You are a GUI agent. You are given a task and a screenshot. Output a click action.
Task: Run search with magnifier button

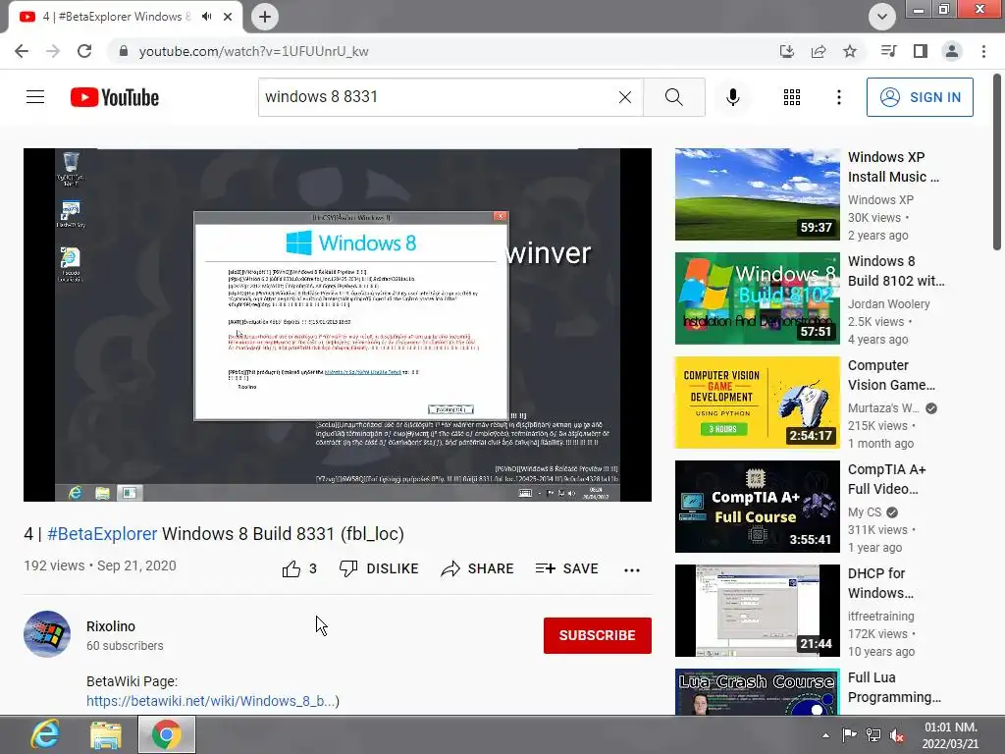pos(674,97)
